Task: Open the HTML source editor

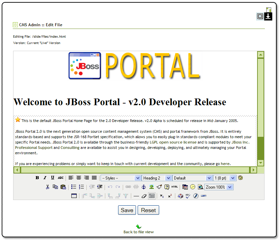Action: (174, 187)
